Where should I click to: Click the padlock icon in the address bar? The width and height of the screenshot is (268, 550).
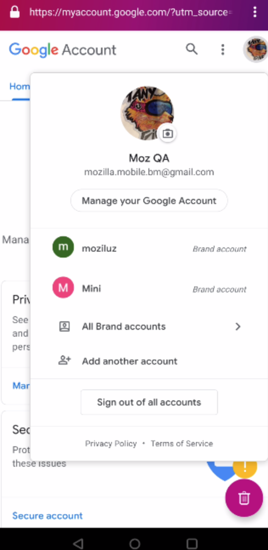[14, 12]
